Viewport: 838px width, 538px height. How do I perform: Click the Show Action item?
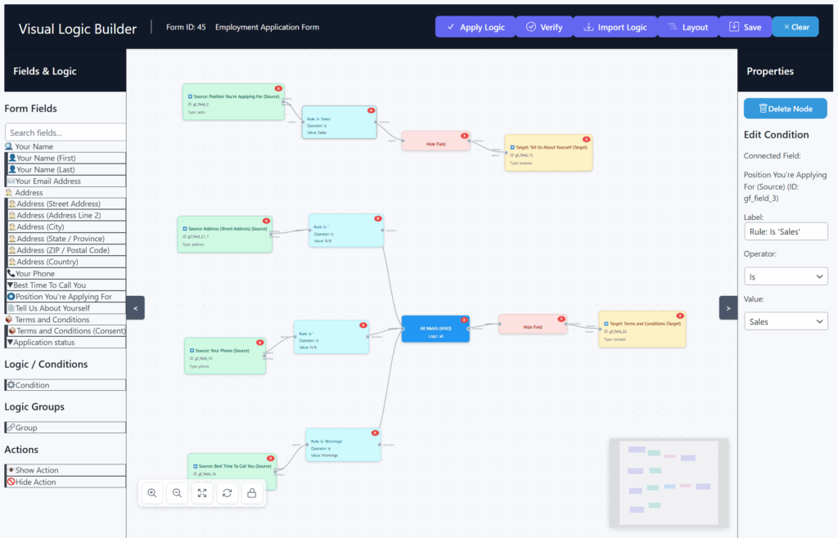pyautogui.click(x=65, y=470)
